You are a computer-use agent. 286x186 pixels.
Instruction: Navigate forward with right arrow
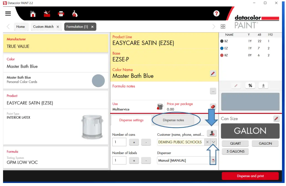coord(214,26)
